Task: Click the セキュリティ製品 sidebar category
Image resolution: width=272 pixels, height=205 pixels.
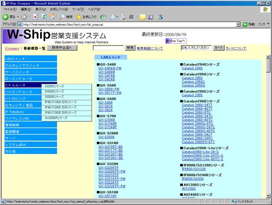Action: [23, 105]
